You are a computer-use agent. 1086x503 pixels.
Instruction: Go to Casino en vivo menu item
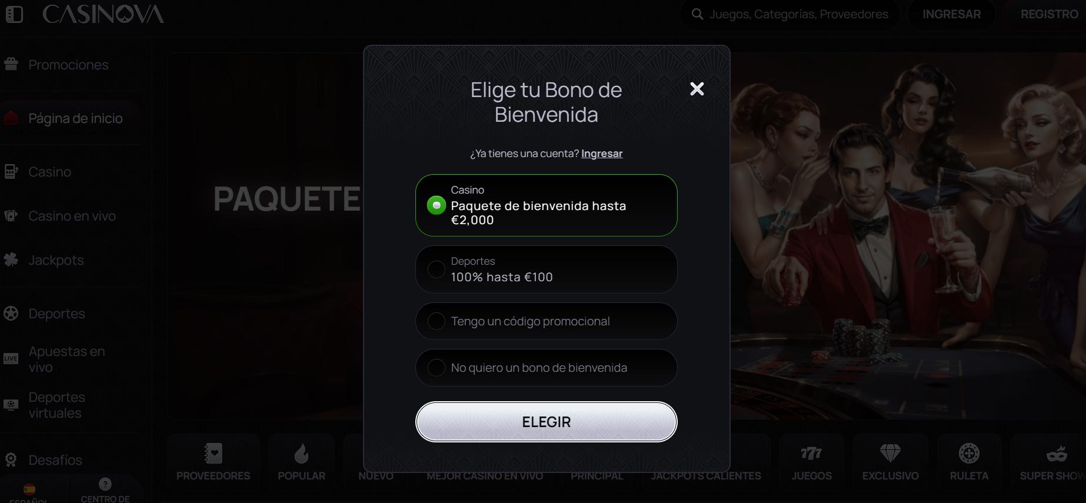tap(71, 216)
